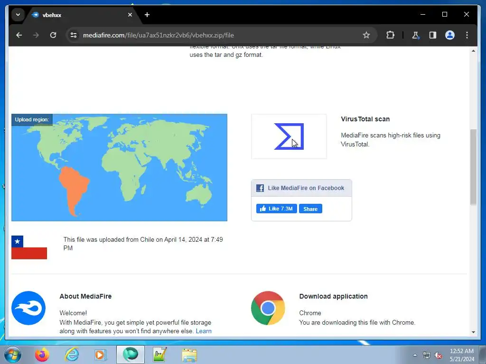
Task: Follow the Learn link
Action: click(204, 331)
